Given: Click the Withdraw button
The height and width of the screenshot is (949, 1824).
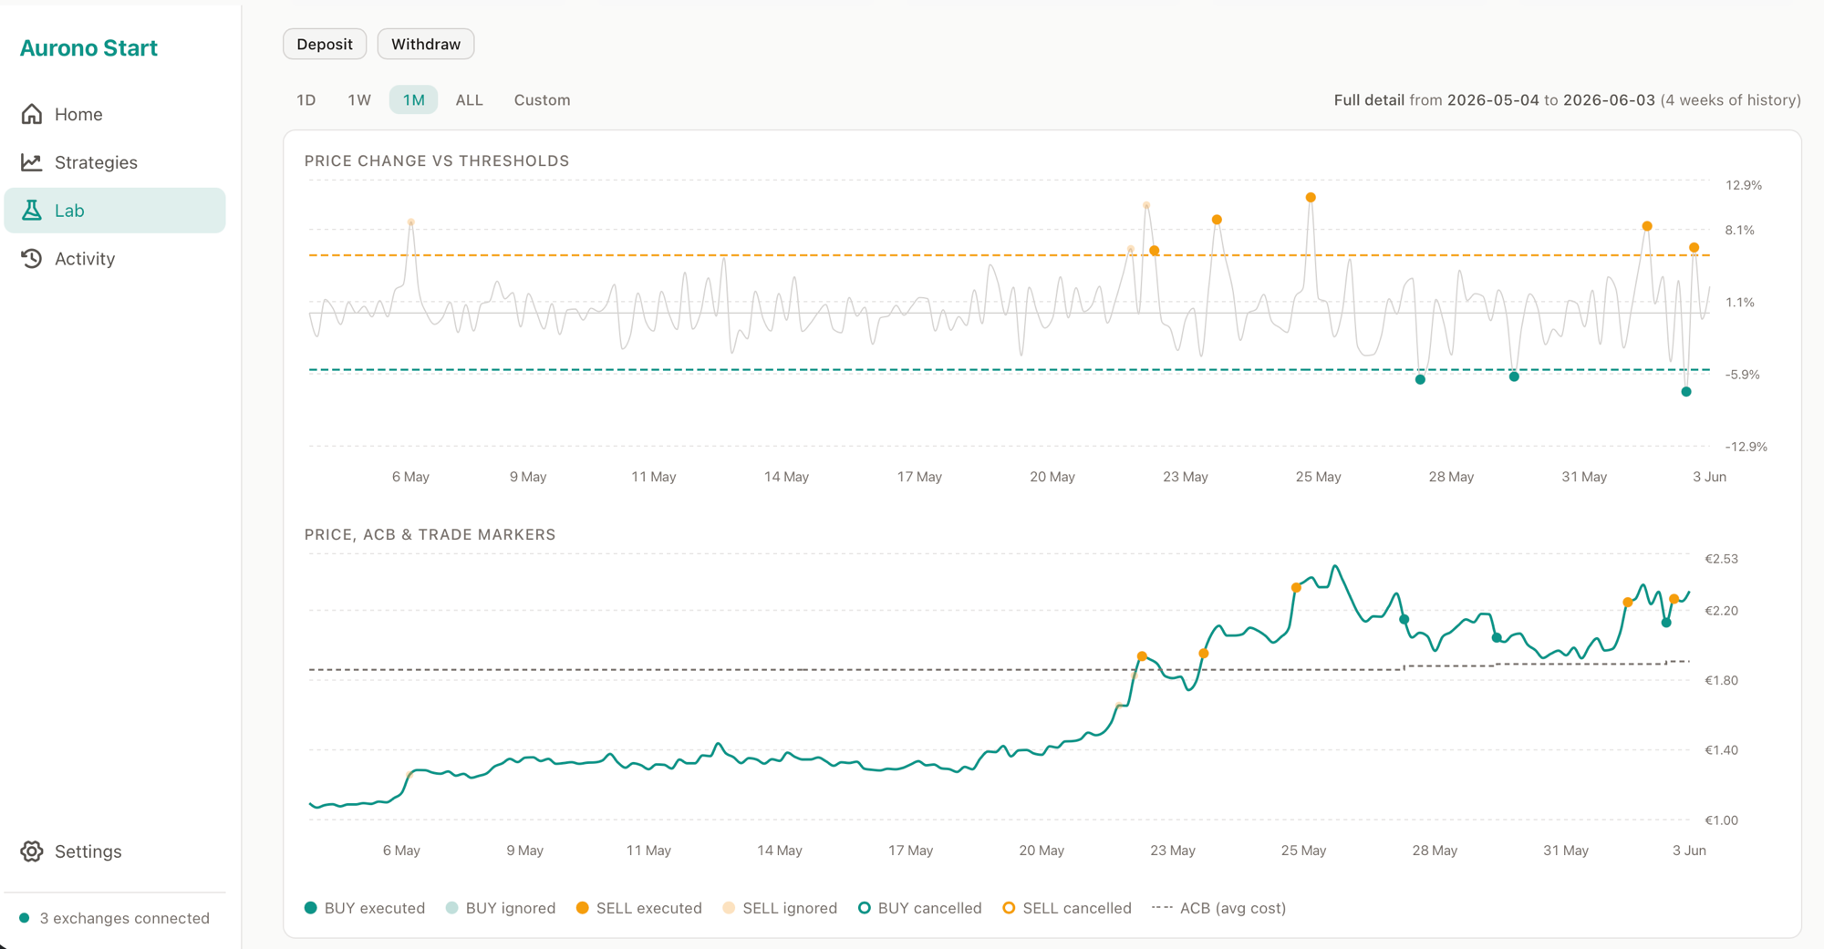Looking at the screenshot, I should click(x=426, y=44).
